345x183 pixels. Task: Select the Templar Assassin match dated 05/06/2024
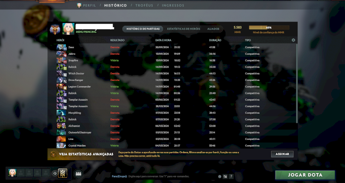[172, 100]
